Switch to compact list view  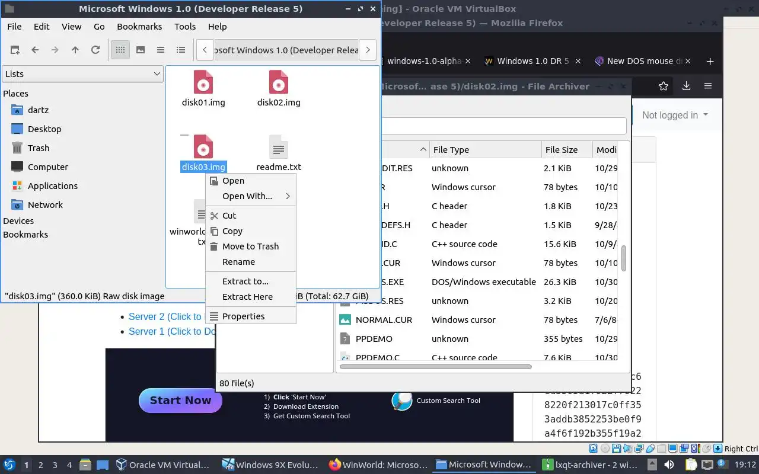point(161,50)
